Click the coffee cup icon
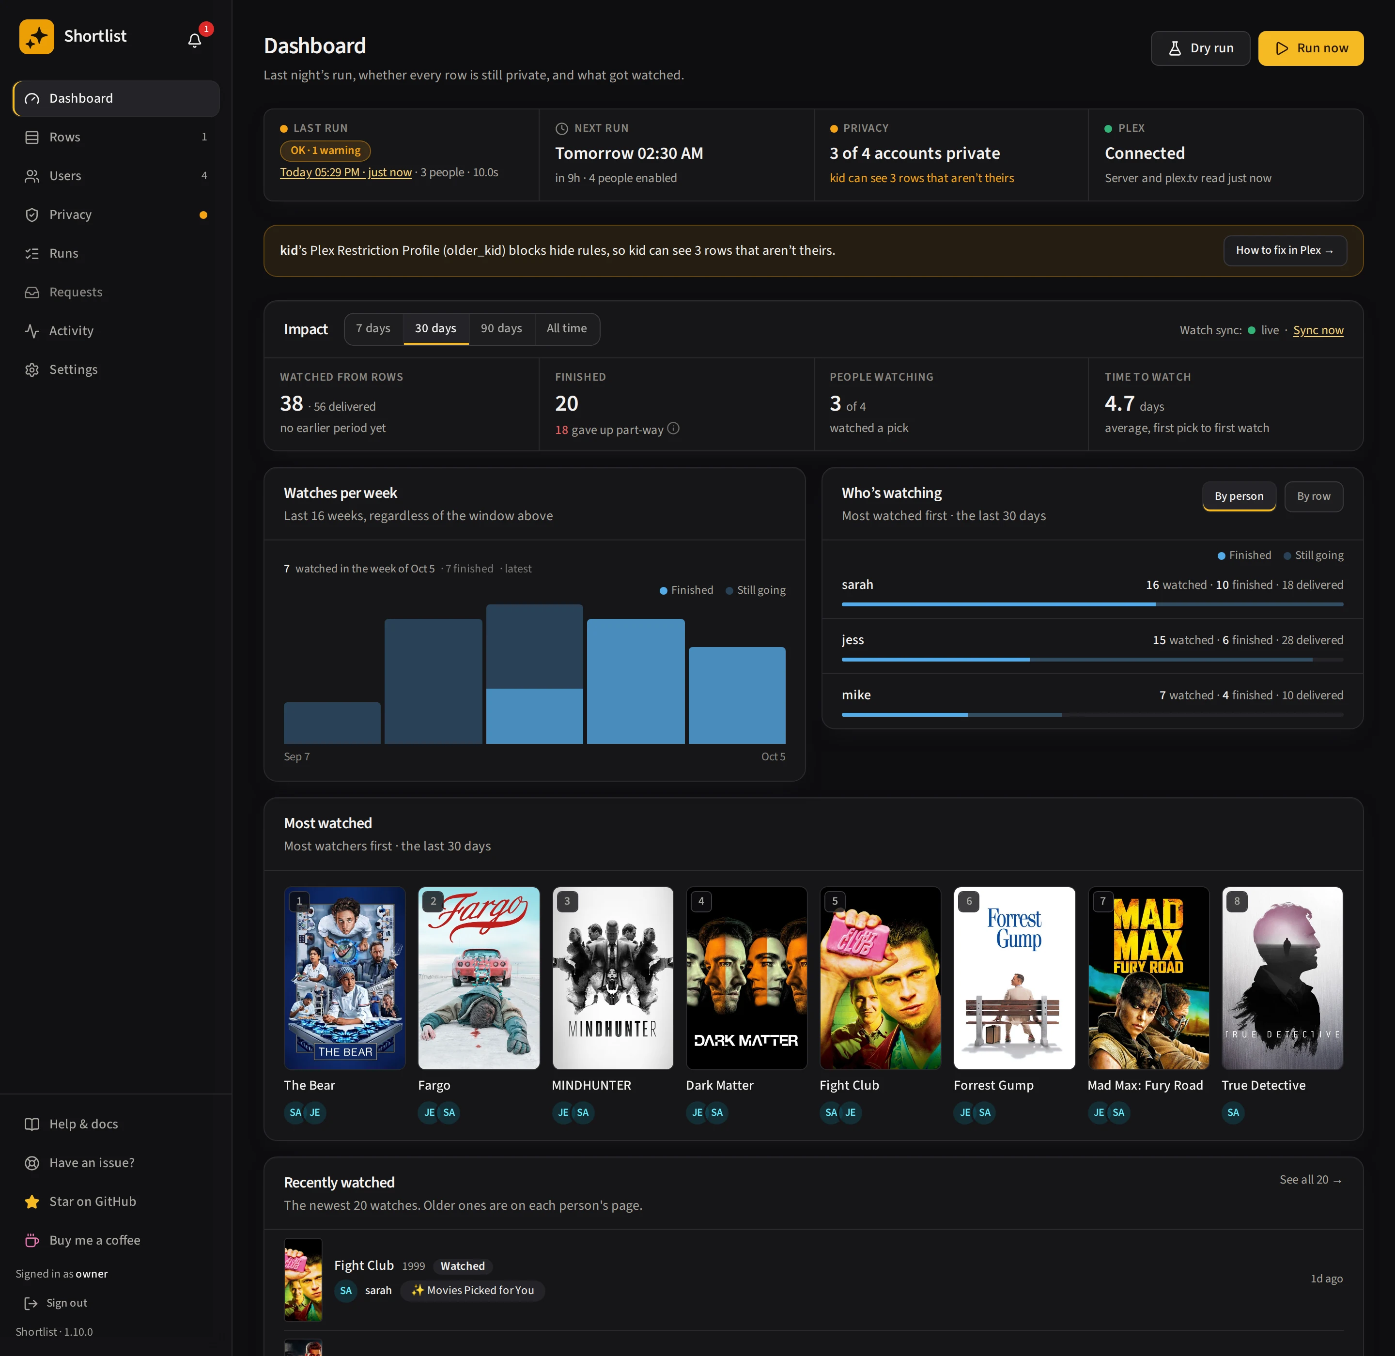1395x1356 pixels. (x=32, y=1240)
